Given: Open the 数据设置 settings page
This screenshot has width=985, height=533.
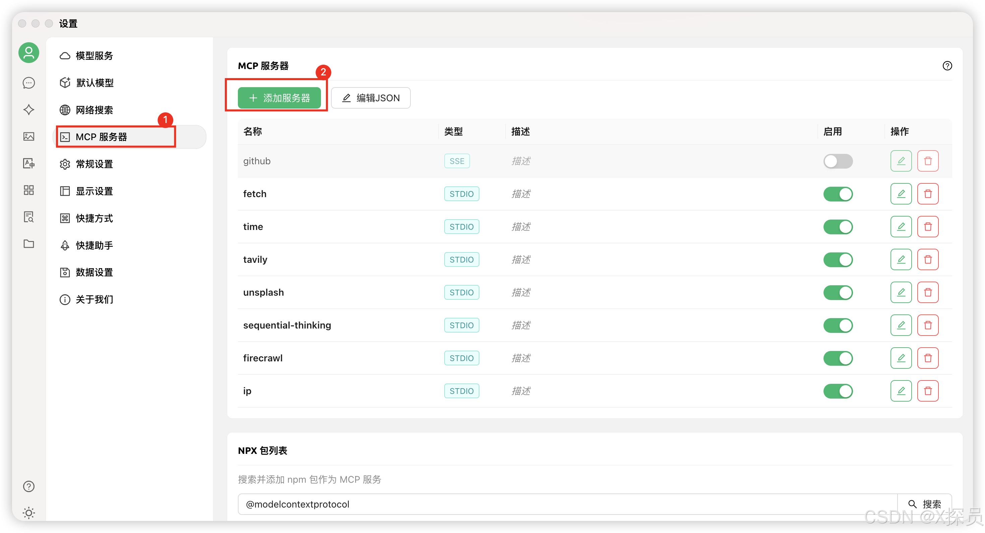Looking at the screenshot, I should click(x=94, y=273).
